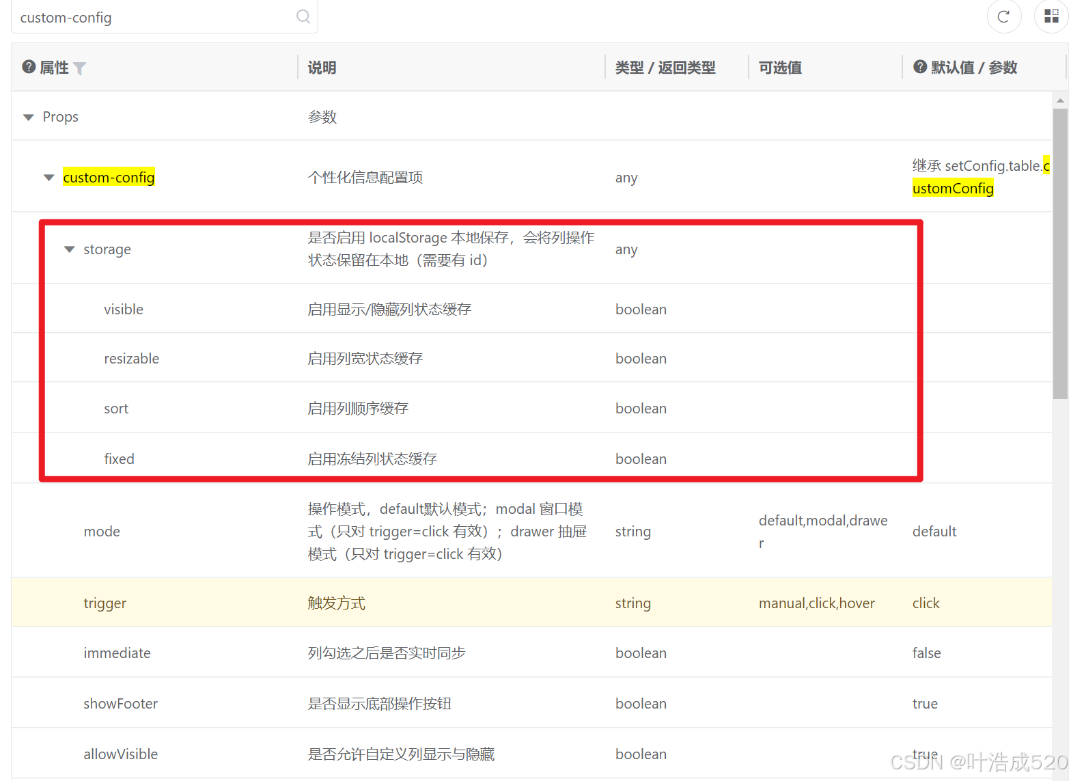Click the false default value for immediate

click(927, 653)
